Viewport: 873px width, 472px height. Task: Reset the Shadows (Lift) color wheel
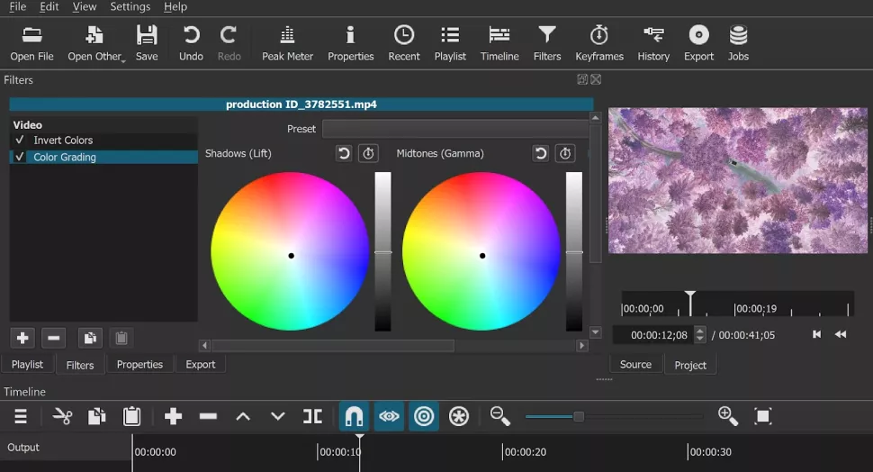click(344, 153)
